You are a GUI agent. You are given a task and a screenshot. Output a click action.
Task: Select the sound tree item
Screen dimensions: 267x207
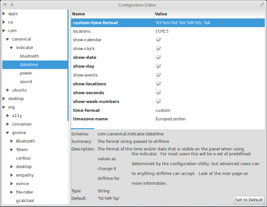(26, 81)
